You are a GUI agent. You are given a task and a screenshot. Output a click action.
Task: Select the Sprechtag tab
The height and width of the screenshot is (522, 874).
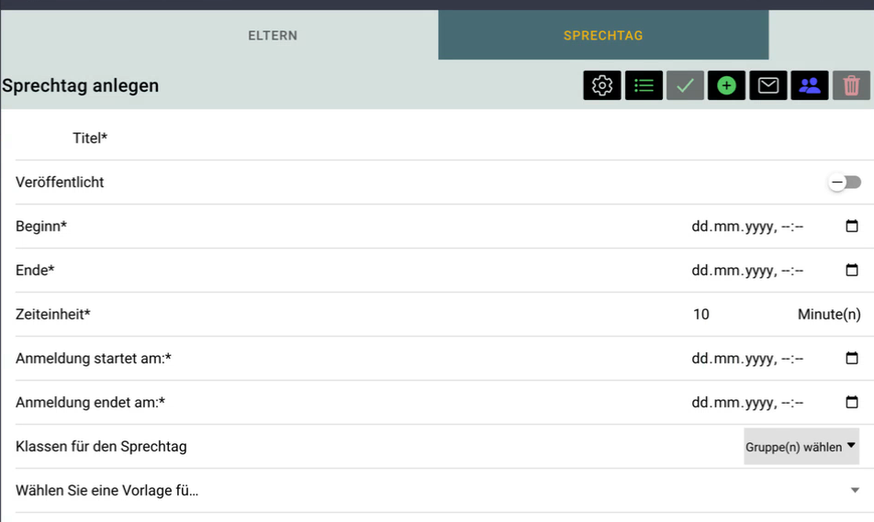pyautogui.click(x=603, y=36)
